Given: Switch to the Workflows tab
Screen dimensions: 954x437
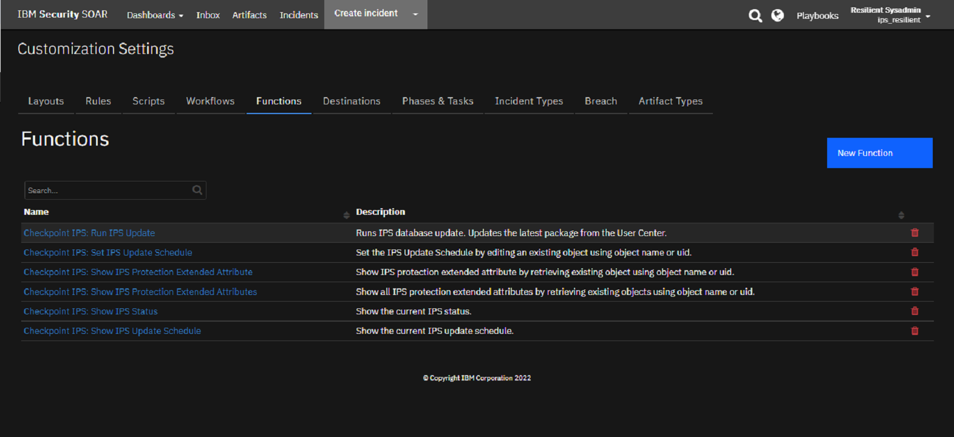Looking at the screenshot, I should pos(210,101).
